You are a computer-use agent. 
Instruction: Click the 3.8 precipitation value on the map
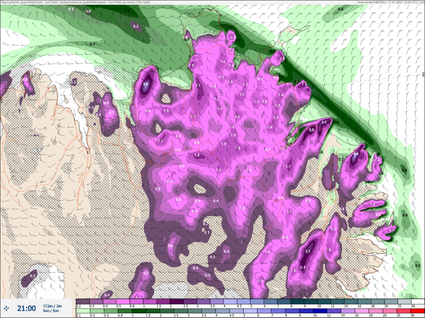[x=145, y=84]
